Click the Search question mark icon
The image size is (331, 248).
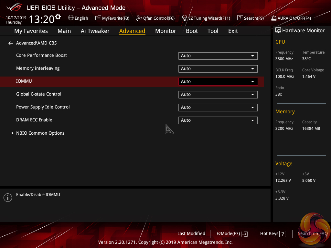coord(240,18)
